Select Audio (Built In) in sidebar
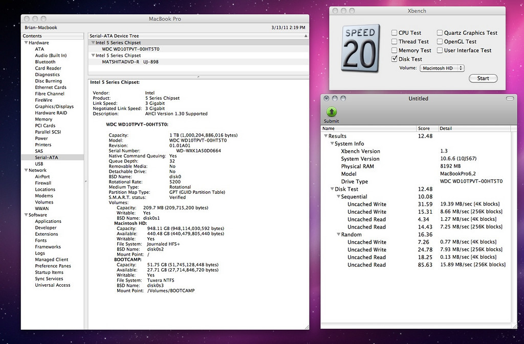This screenshot has height=344, width=524. pos(51,55)
